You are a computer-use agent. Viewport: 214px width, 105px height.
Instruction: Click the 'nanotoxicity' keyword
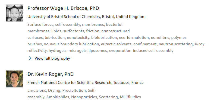click(x=78, y=38)
